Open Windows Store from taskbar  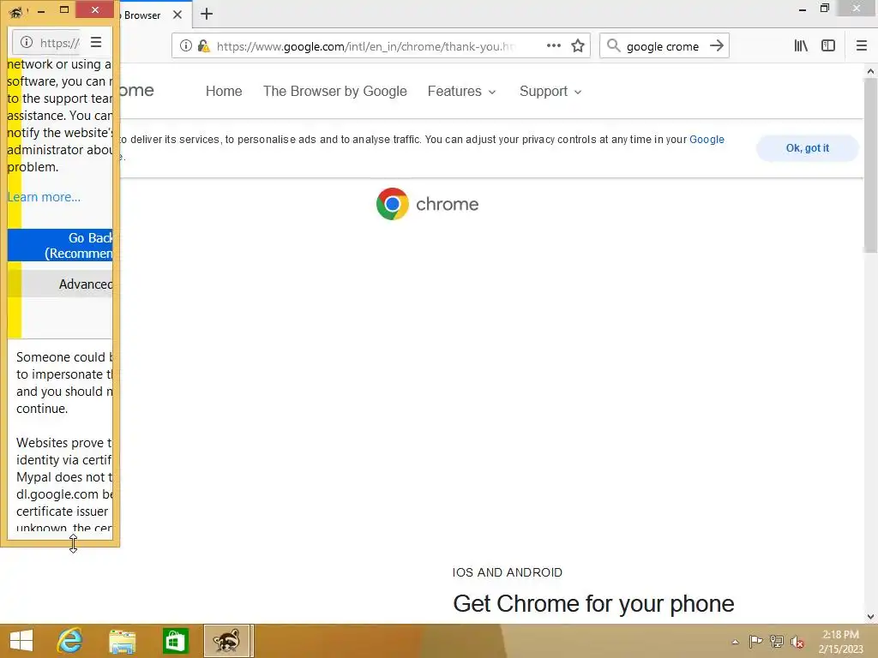(175, 641)
